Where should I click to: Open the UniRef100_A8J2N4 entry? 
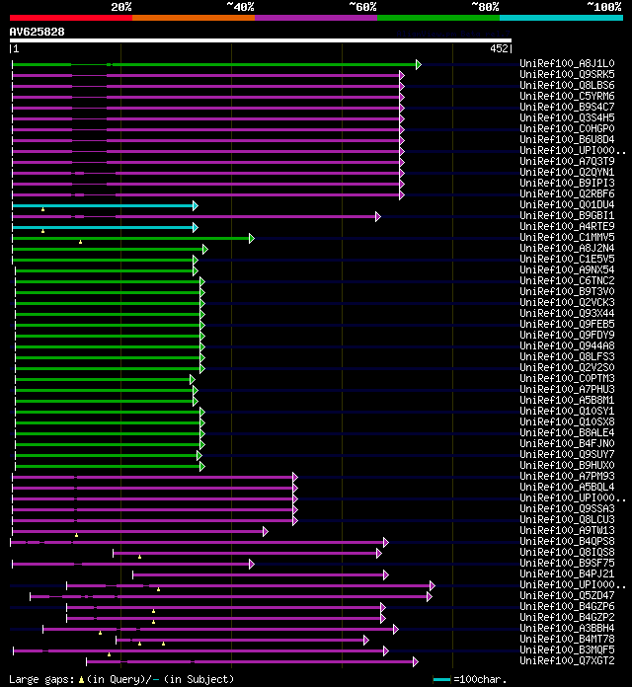pyautogui.click(x=567, y=248)
